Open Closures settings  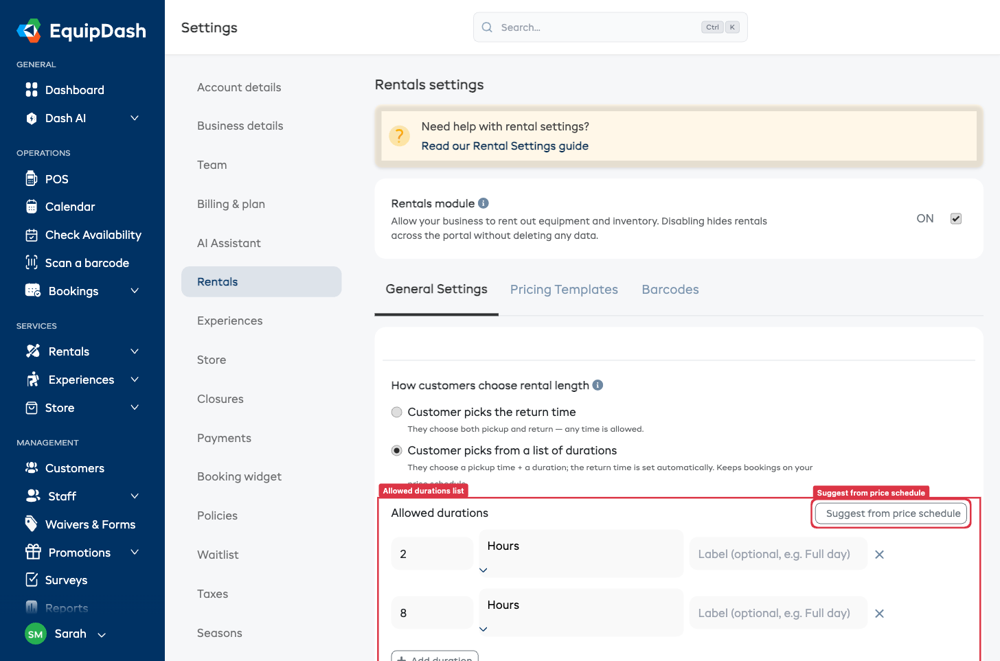(261, 399)
